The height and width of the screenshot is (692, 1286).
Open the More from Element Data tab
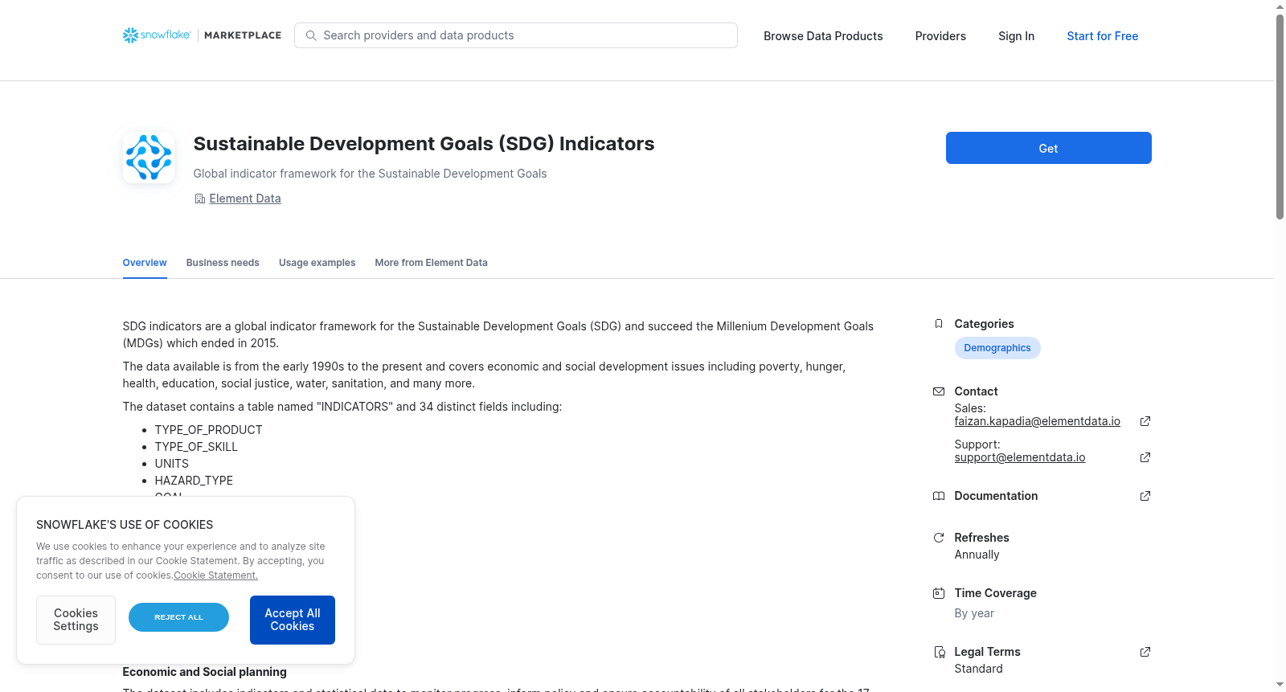click(431, 263)
